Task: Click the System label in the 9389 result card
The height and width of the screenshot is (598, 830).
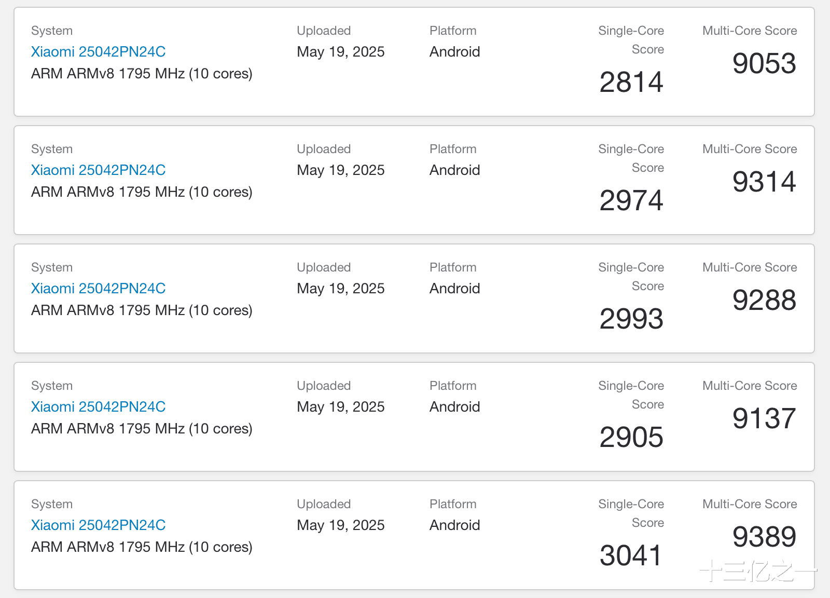Action: 52,504
